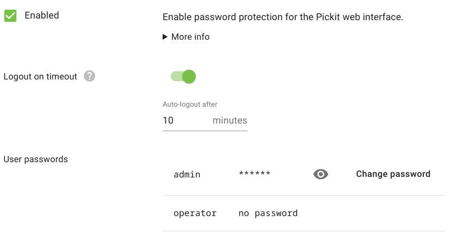This screenshot has height=240, width=458.
Task: Open help for Logout on timeout
Action: point(90,77)
